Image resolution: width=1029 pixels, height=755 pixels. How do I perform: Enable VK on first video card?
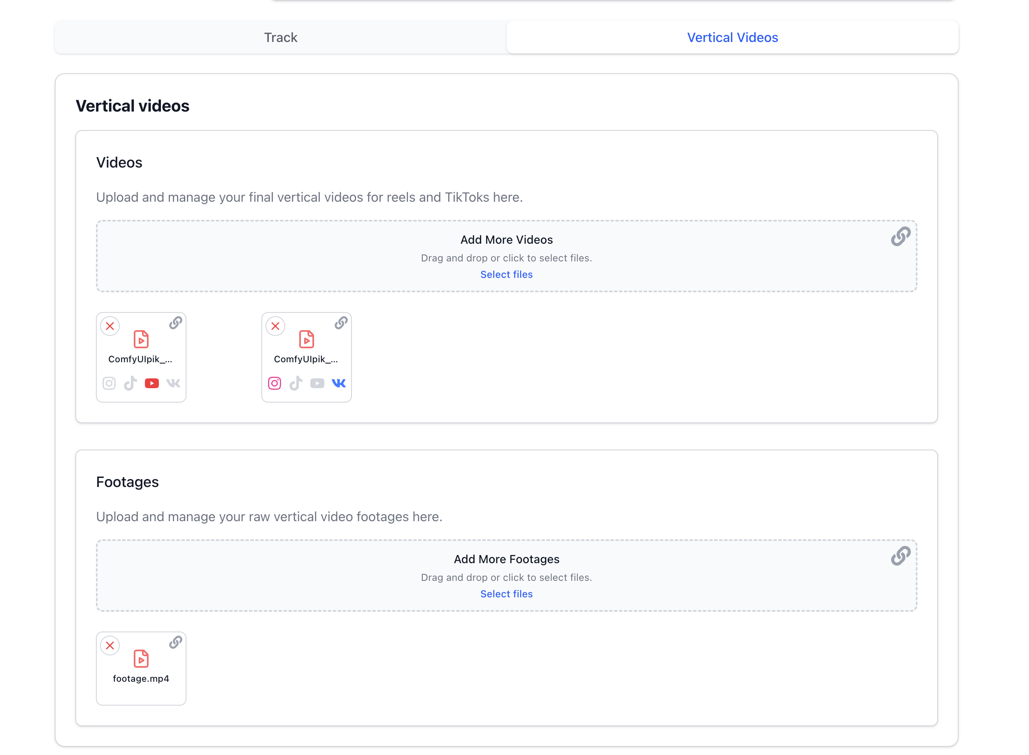click(x=173, y=383)
